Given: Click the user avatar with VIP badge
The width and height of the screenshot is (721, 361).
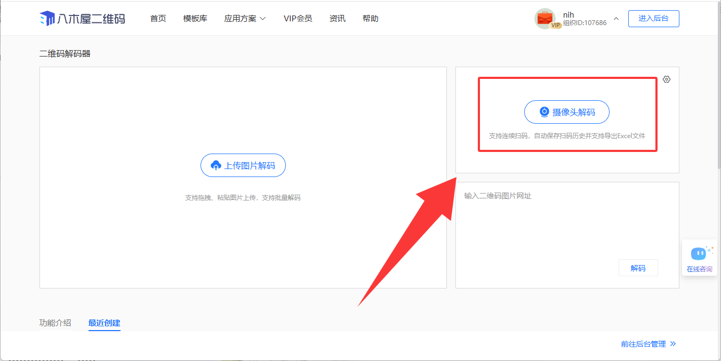Looking at the screenshot, I should point(545,19).
